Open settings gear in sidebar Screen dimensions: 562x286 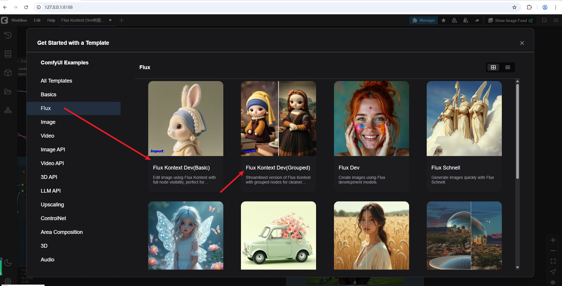(8, 281)
